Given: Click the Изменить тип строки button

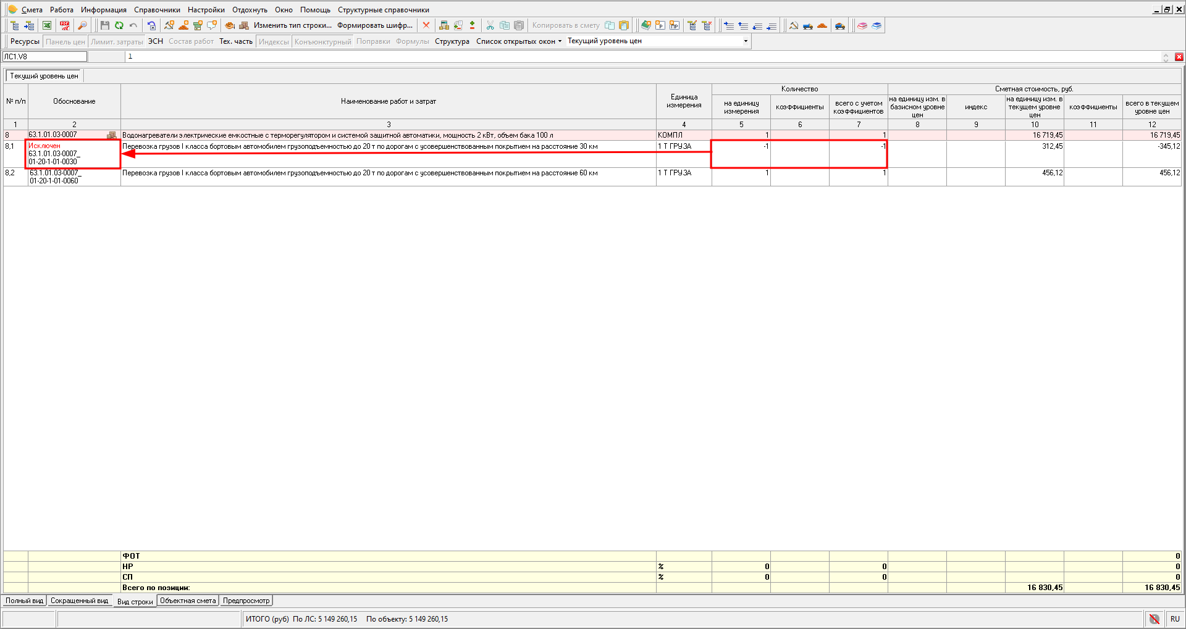Looking at the screenshot, I should [292, 25].
